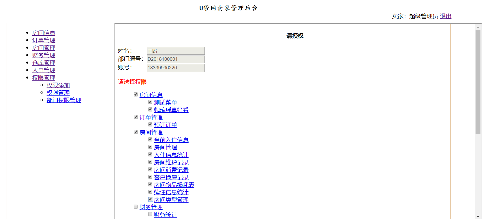Click the 财务统计 permission link

pyautogui.click(x=165, y=215)
